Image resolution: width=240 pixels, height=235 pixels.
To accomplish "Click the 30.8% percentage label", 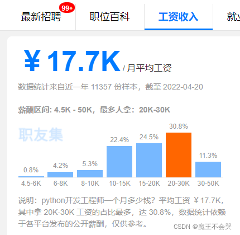I will pyautogui.click(x=179, y=126).
